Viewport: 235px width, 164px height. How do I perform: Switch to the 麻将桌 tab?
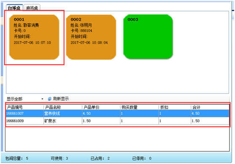32,8
